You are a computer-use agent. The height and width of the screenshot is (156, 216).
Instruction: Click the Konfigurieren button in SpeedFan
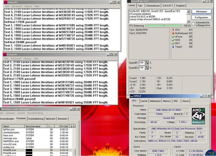point(201,18)
